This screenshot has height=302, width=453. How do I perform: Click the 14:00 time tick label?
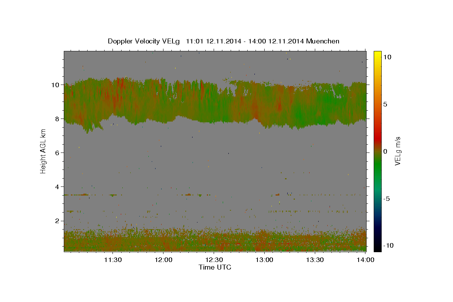click(365, 260)
